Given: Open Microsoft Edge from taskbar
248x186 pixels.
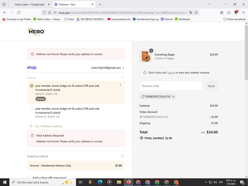Looking at the screenshot, I should [100, 182].
